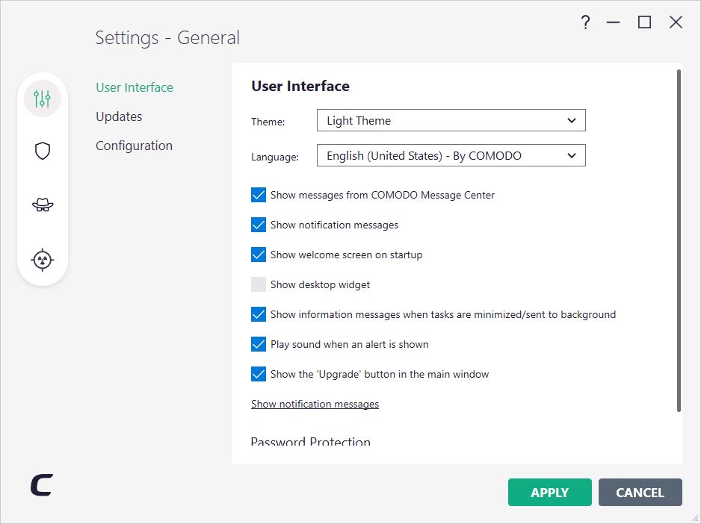This screenshot has width=701, height=524.
Task: Minimize the settings window
Action: pyautogui.click(x=614, y=22)
